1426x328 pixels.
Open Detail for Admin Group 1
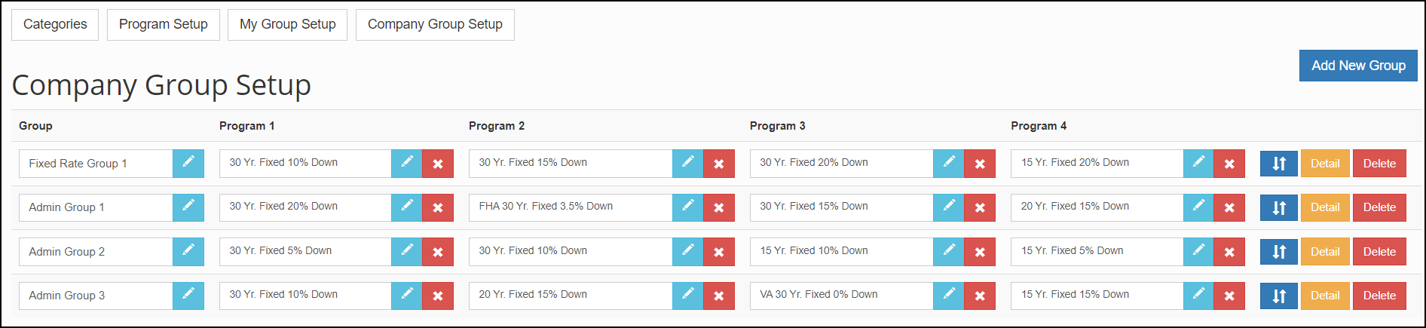click(1325, 207)
